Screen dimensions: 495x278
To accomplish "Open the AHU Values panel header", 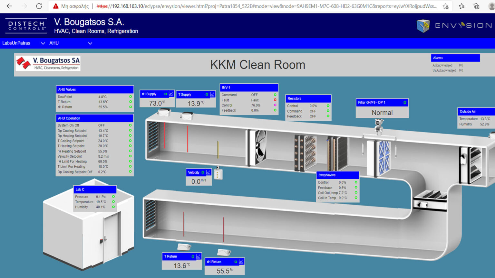I will (x=95, y=89).
